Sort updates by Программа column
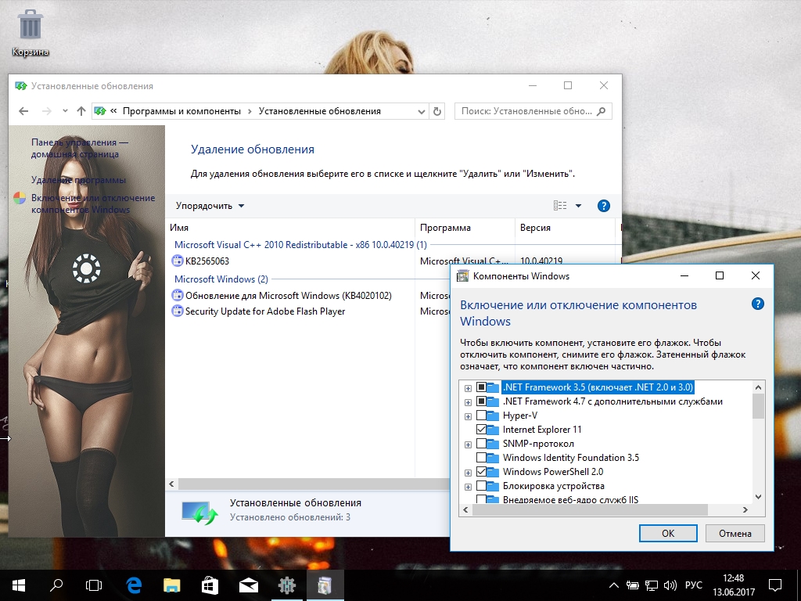 [465, 228]
